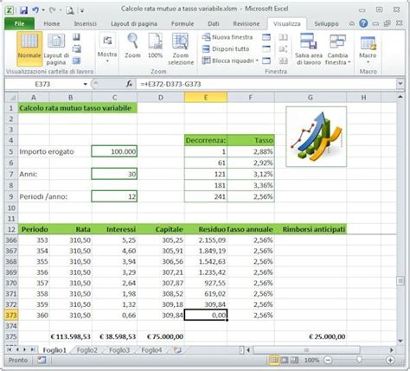Viewport: 410px width, 371px height.
Task: Select column E header
Action: [206, 98]
